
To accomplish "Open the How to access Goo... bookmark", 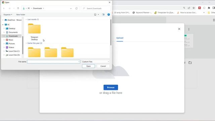I will 187,13.
